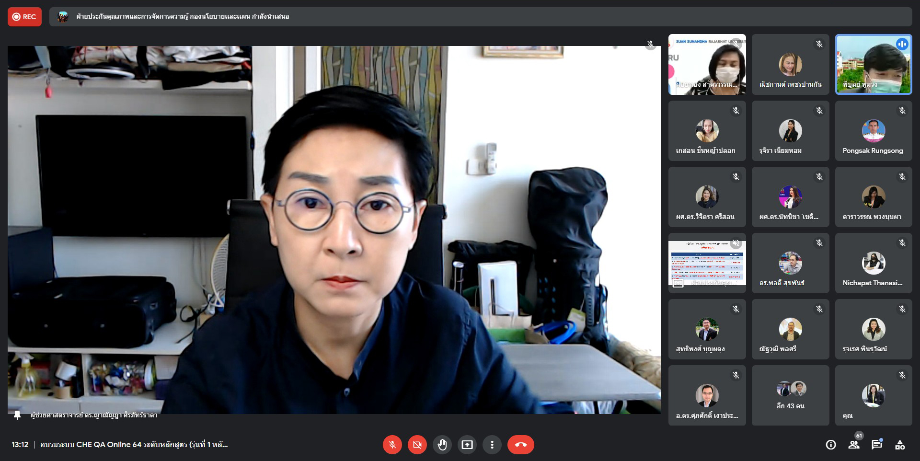
Task: Click the meeting title CHE QA Online 64
Action: click(134, 445)
